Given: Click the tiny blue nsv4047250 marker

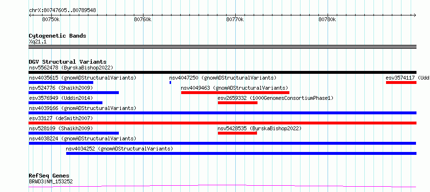Looking at the screenshot, I should coord(170,82).
